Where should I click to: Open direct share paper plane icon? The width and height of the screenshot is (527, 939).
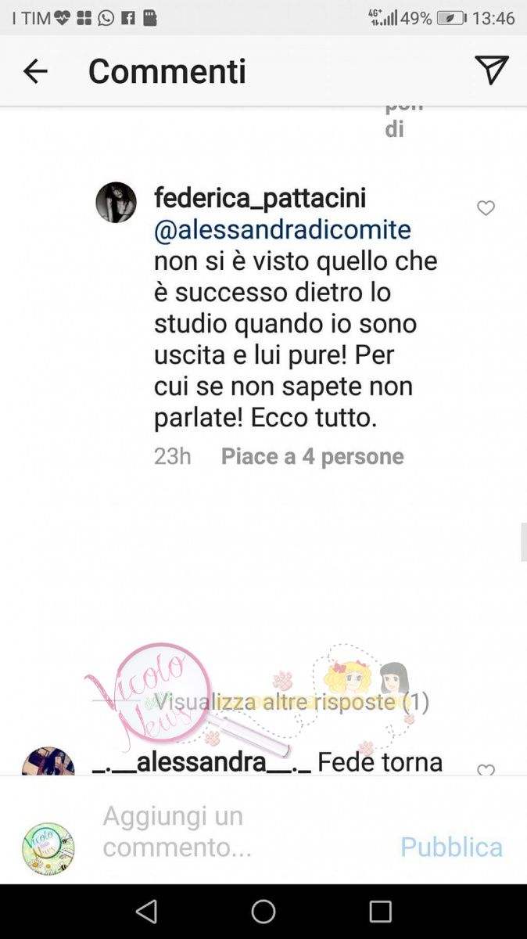492,70
